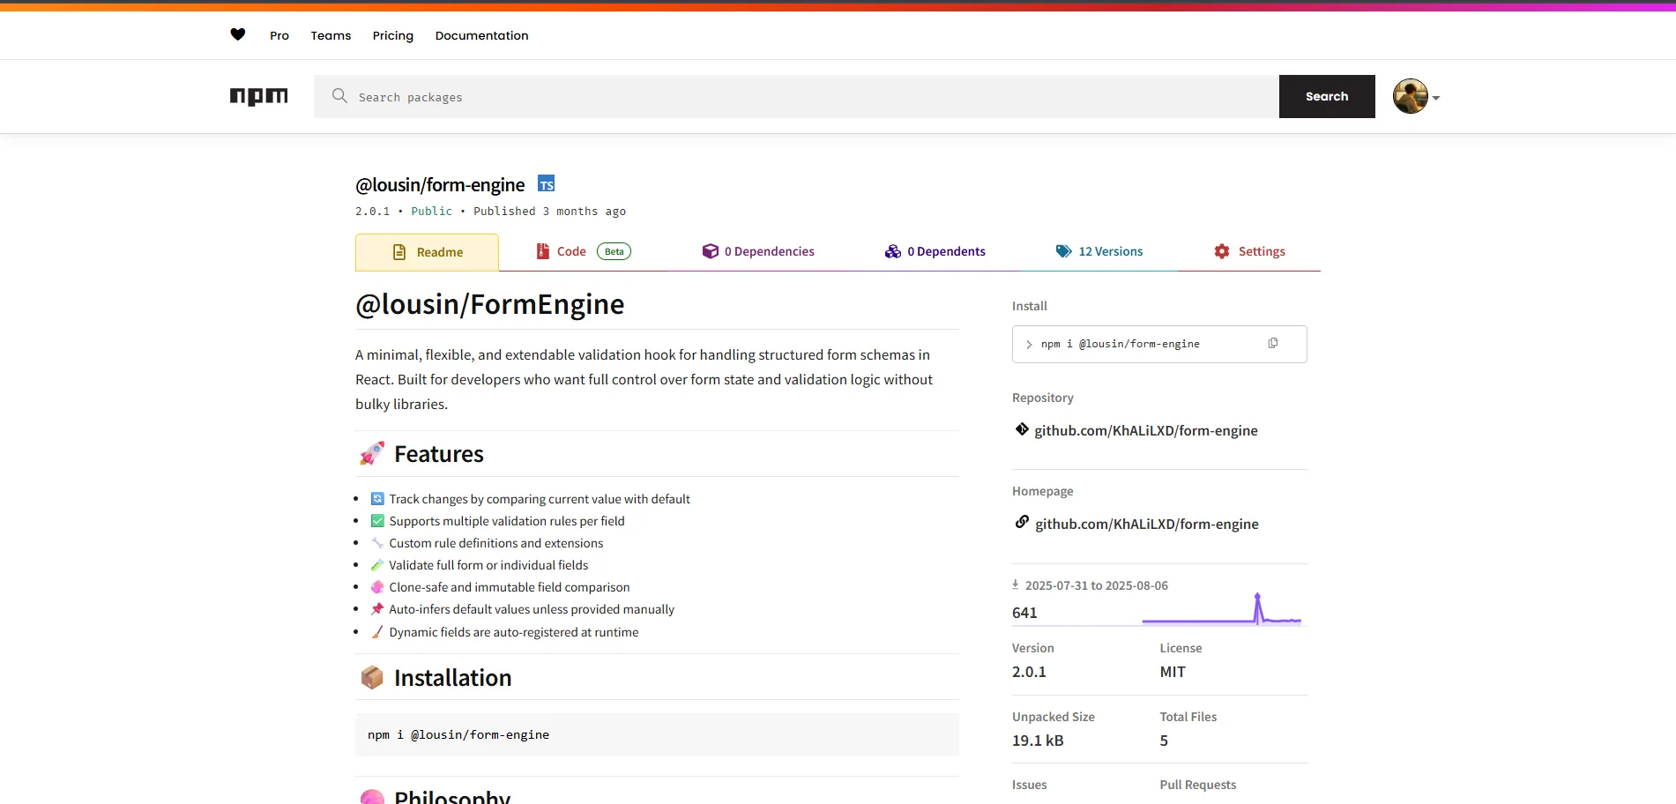
Task: Click the magnifier icon in search bar
Action: coord(339,95)
